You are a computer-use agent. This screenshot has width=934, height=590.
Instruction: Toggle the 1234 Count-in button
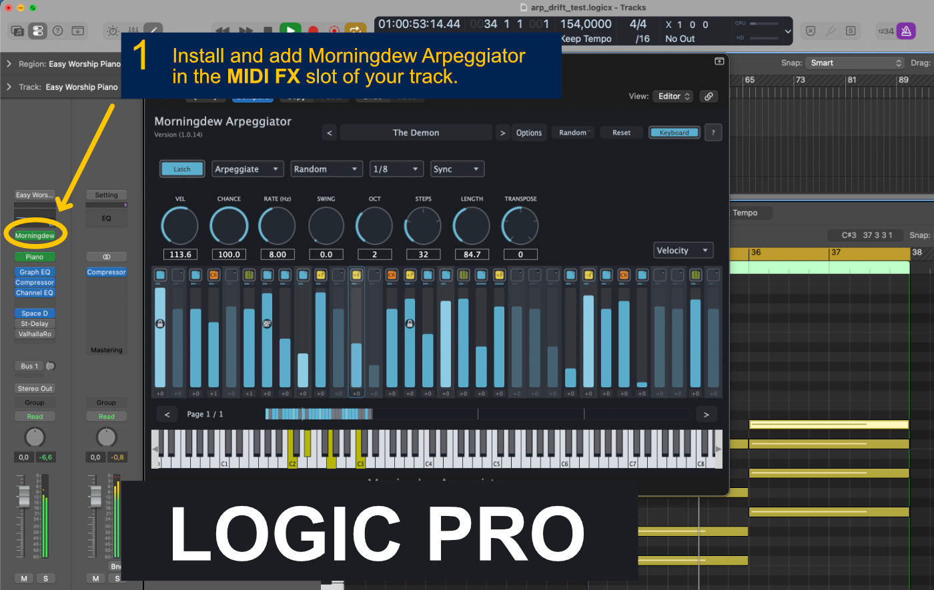pyautogui.click(x=885, y=31)
